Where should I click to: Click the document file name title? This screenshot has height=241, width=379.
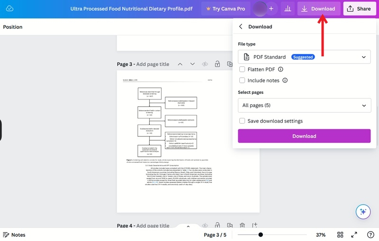tap(131, 9)
